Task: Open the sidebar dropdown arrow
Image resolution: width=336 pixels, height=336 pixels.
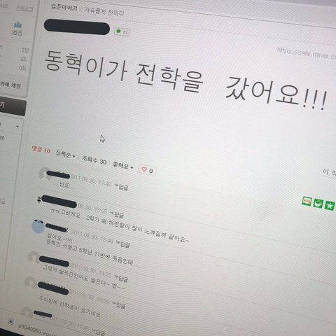Action: tap(17, 127)
